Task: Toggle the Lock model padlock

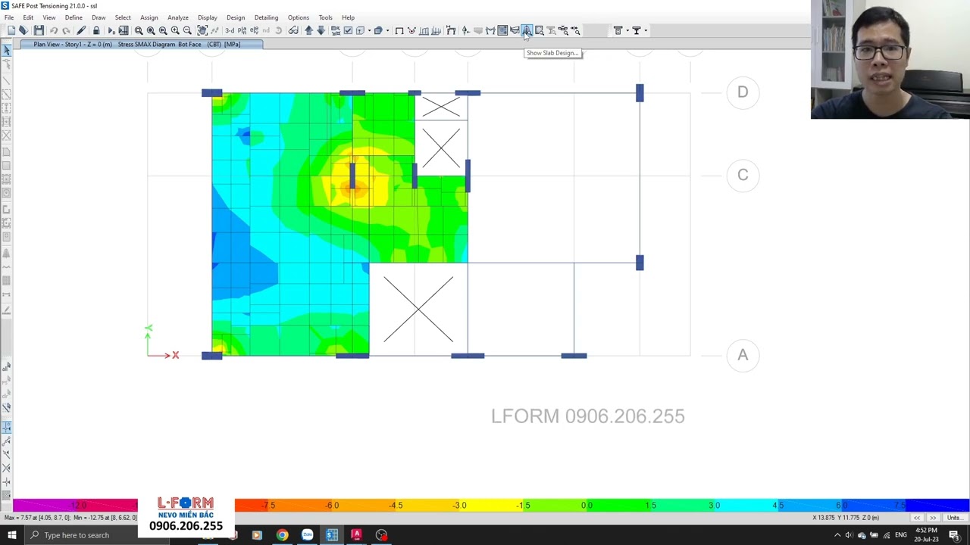Action: [x=96, y=30]
